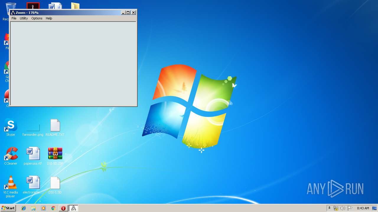Launch Chrome from the taskbar
This screenshot has width=378, height=212.
pos(53,208)
